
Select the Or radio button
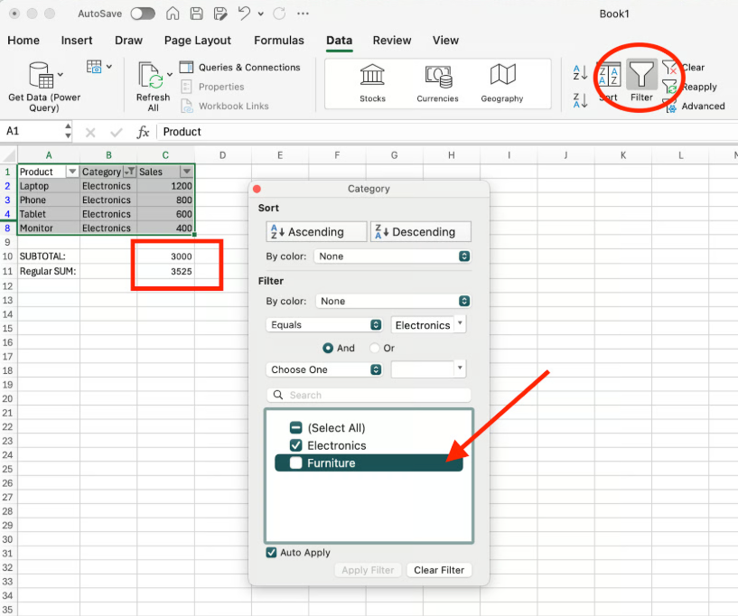pos(373,348)
